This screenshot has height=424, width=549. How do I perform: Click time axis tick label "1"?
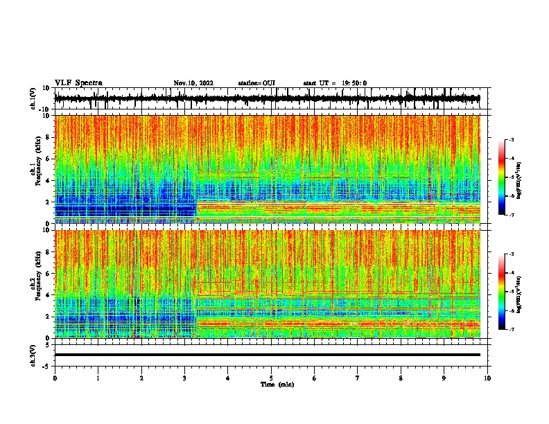coord(98,378)
